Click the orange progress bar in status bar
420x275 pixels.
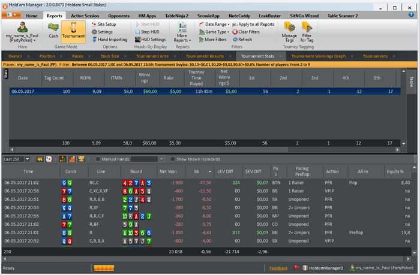tap(104, 268)
